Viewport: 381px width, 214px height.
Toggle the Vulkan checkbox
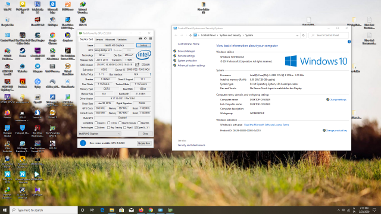96,128
